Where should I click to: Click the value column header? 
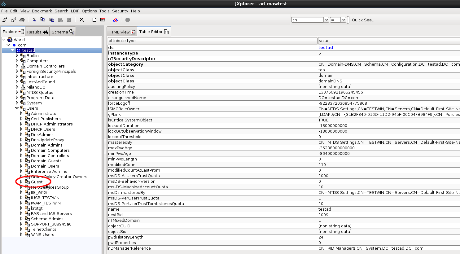[389, 41]
